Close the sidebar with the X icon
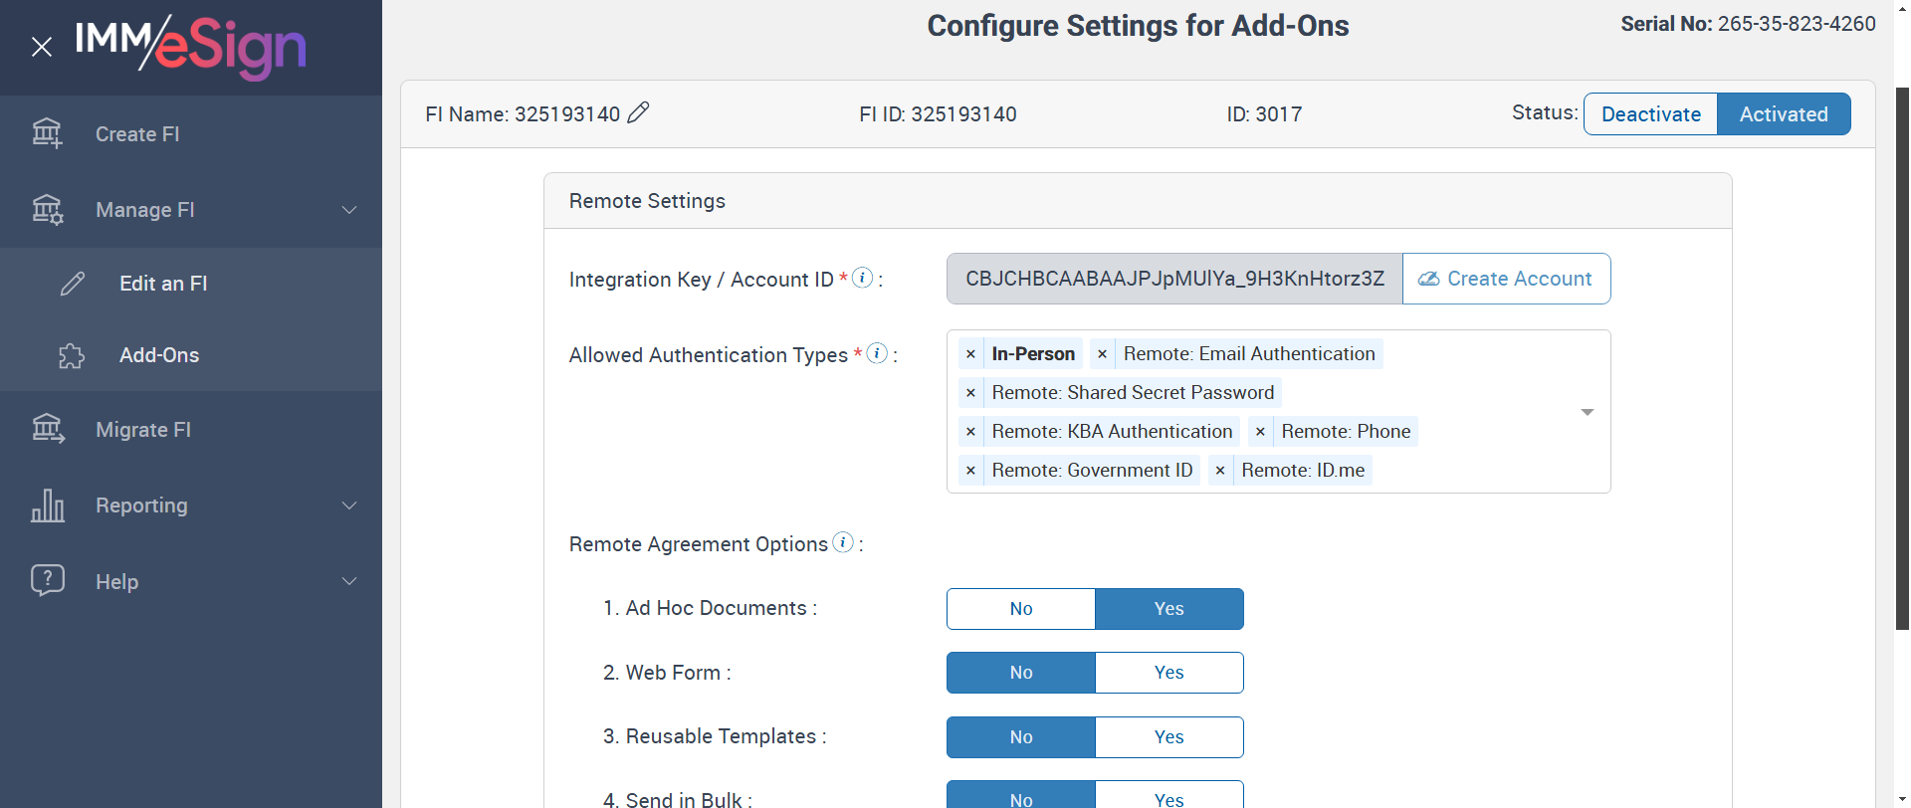This screenshot has height=808, width=1911. click(x=42, y=47)
